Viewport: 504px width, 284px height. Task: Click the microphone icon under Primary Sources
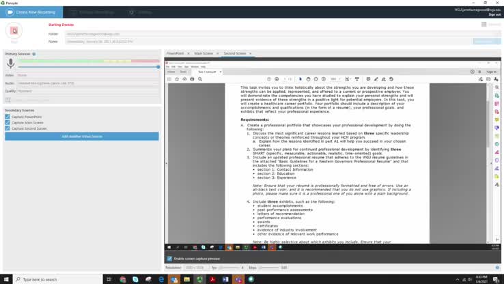coord(11,63)
